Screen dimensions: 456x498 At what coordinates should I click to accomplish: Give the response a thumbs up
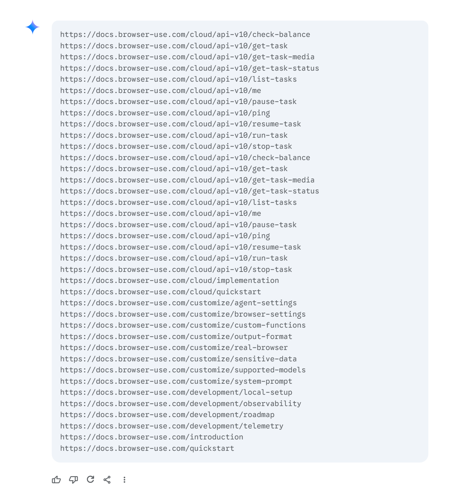(56, 480)
